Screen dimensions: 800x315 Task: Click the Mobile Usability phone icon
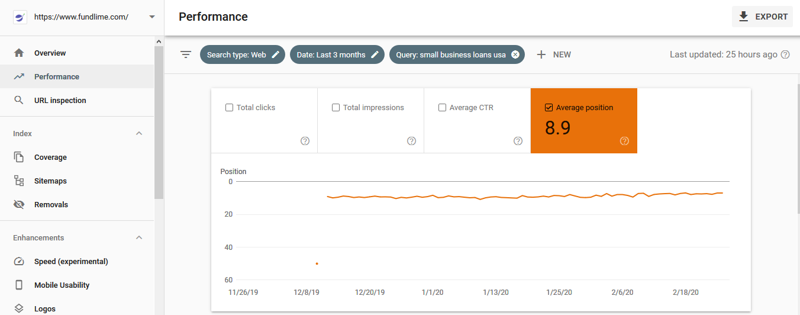coord(19,285)
